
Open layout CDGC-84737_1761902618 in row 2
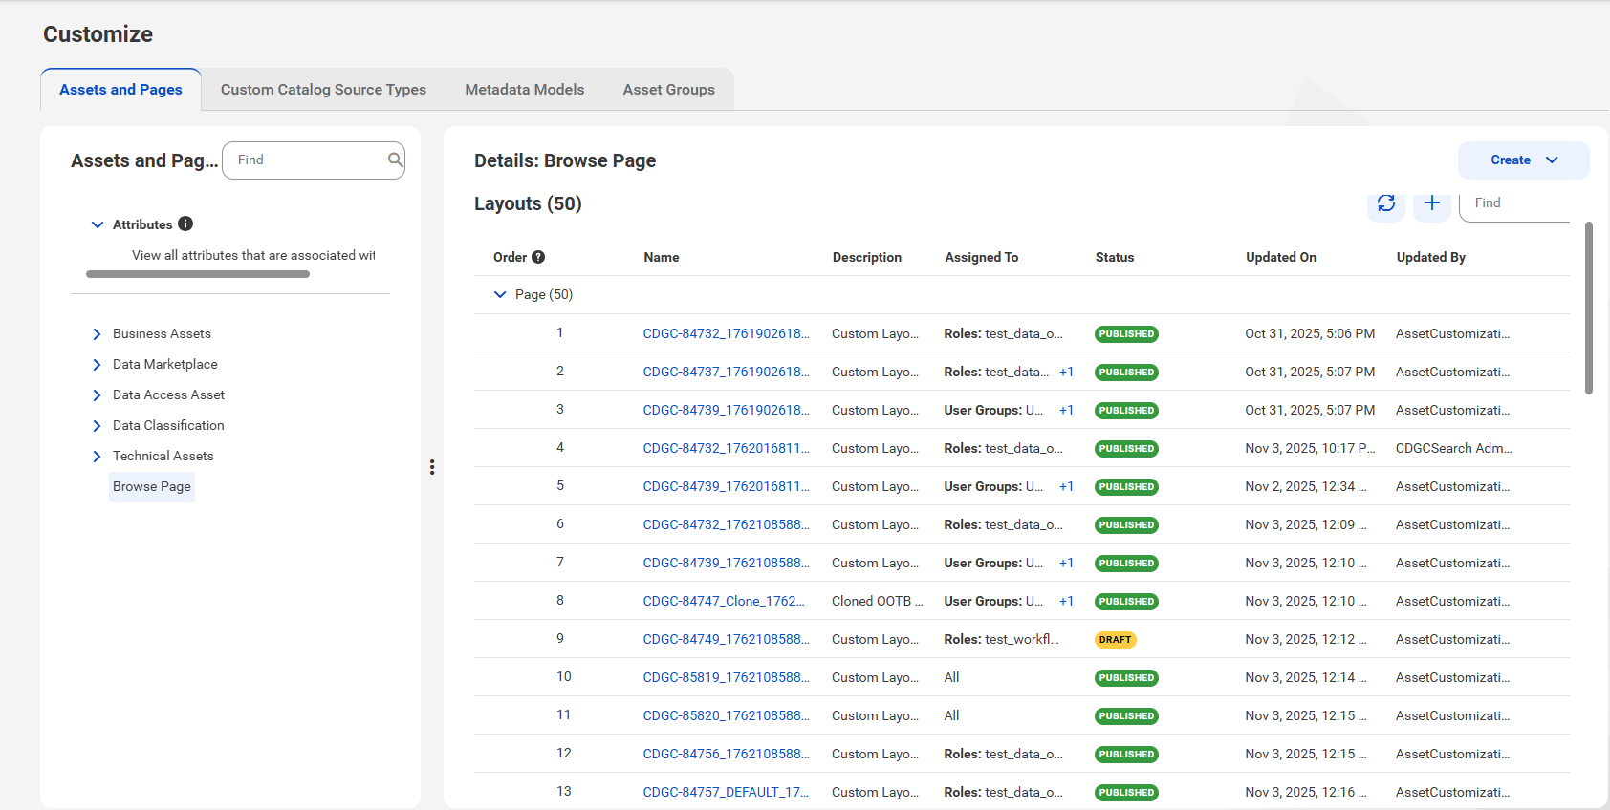tap(726, 372)
